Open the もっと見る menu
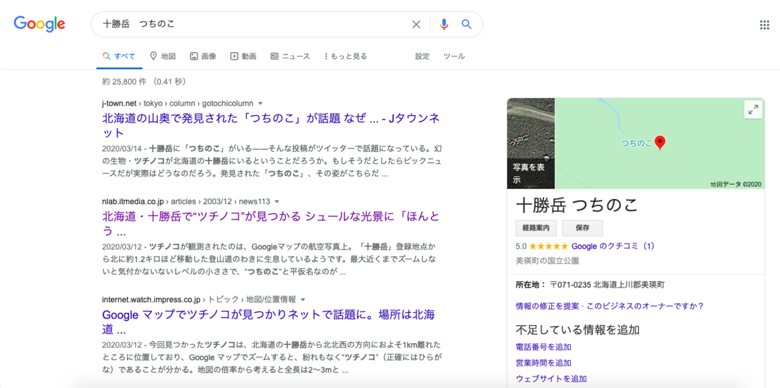 345,57
